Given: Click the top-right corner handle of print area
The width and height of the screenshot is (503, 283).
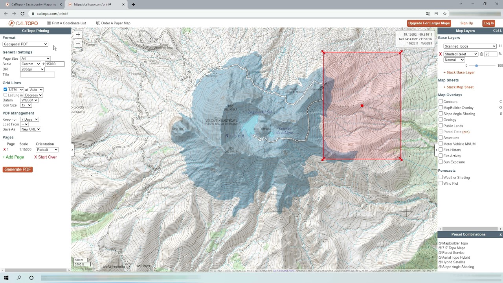Looking at the screenshot, I should click(x=401, y=52).
